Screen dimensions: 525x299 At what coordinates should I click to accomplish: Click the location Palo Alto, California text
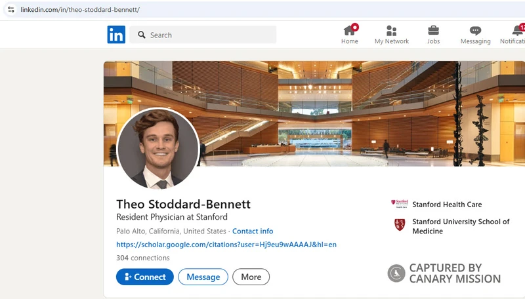(x=171, y=231)
